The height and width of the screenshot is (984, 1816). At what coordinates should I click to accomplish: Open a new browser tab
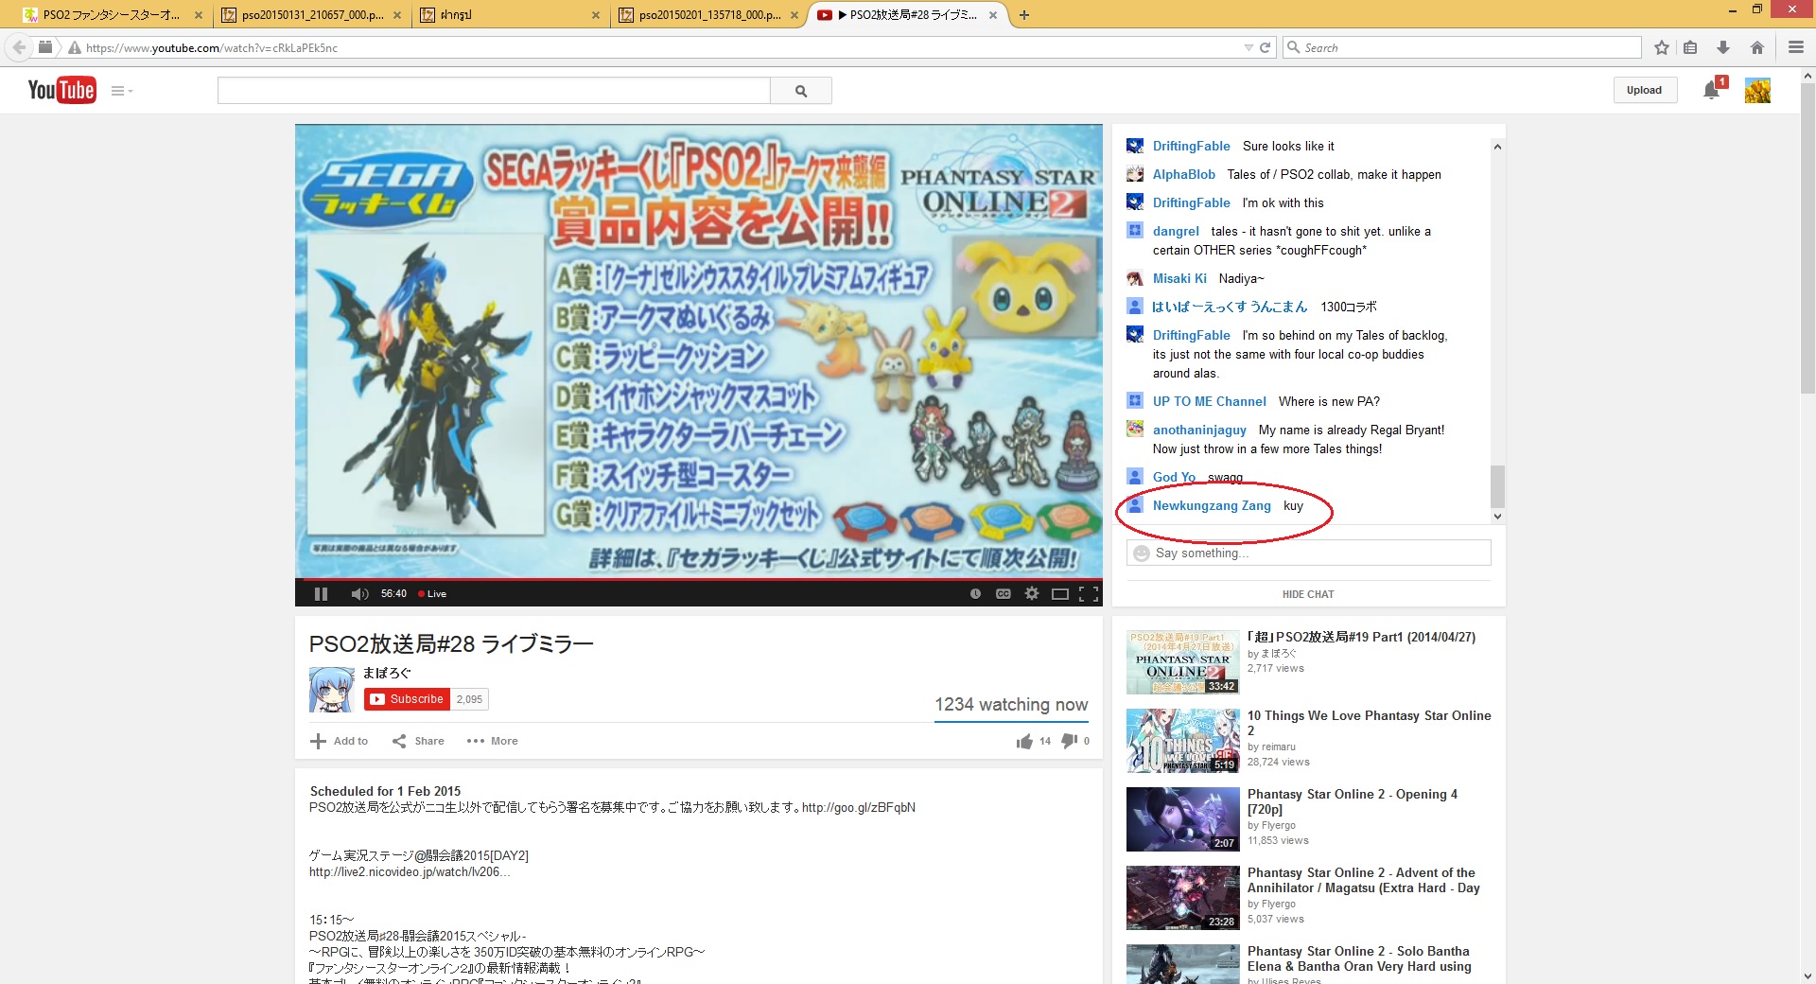(x=1024, y=15)
